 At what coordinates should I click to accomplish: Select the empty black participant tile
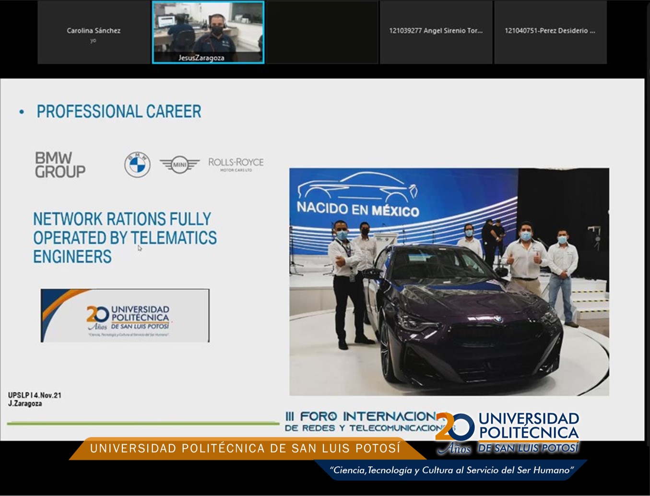pyautogui.click(x=322, y=32)
